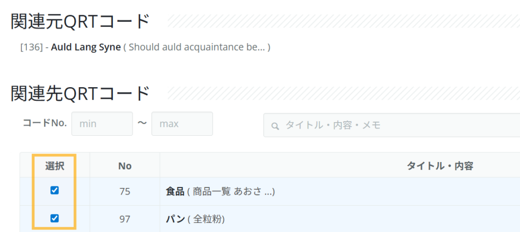Sort by the No column header

(125, 166)
